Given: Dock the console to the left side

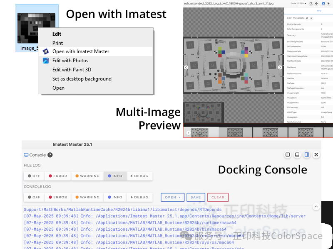Looking at the screenshot, I should [x=288, y=154].
